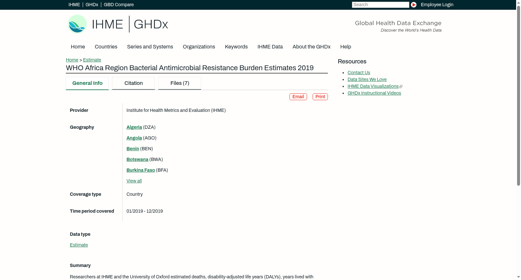The width and height of the screenshot is (521, 280).
Task: Click the Print button
Action: coord(320,97)
